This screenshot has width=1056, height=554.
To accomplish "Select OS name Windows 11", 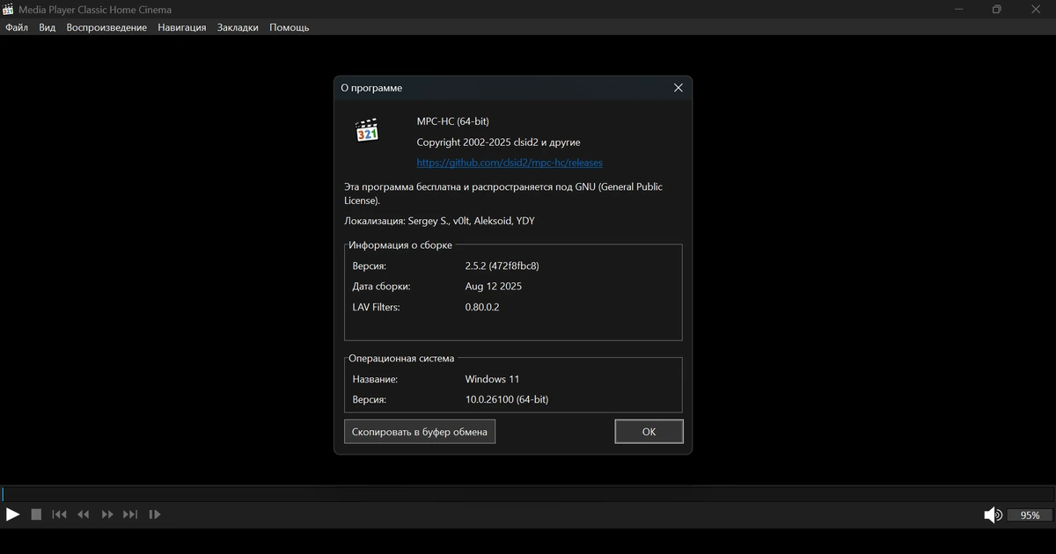I will point(492,379).
